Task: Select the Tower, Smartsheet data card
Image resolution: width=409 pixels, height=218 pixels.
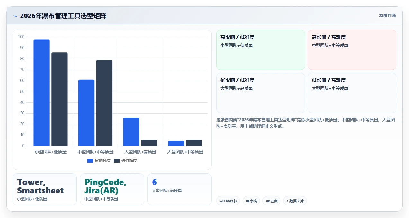Action: point(45,189)
